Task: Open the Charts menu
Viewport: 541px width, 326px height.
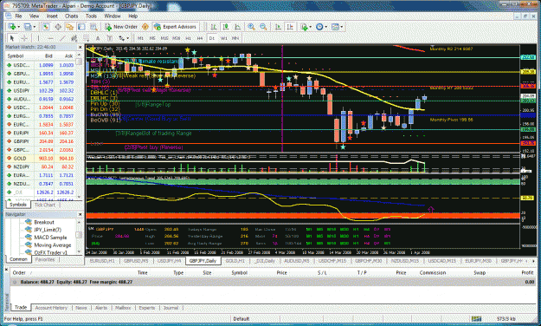Action: [72, 16]
